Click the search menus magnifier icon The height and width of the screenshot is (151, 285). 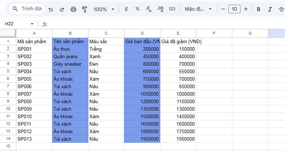15,9
